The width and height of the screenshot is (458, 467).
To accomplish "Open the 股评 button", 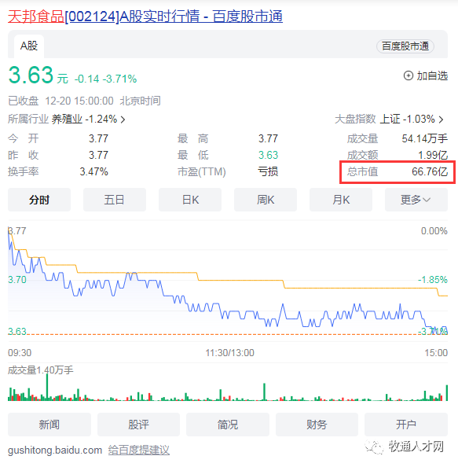I will (x=138, y=425).
